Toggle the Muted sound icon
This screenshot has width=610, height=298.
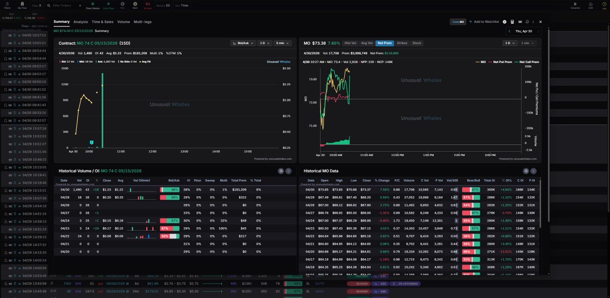coord(148,4)
